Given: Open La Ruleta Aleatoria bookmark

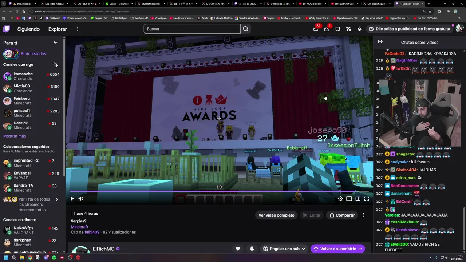Looking at the screenshot, I should [222, 18].
